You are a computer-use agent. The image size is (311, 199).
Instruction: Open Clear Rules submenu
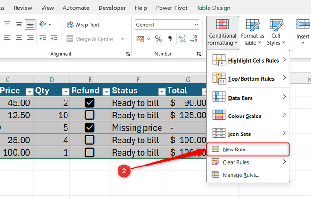click(x=248, y=162)
